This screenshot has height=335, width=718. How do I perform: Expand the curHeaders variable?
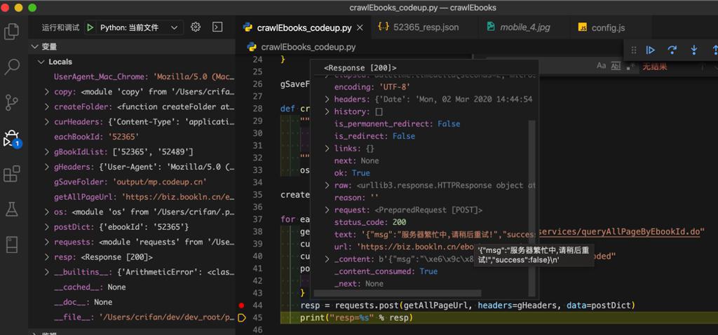[x=47, y=122]
